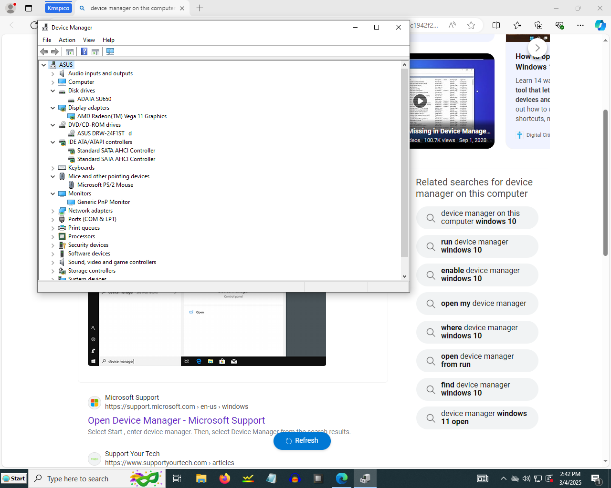This screenshot has height=488, width=611.
Task: Play the Missing in Device Manager video
Action: coord(420,101)
